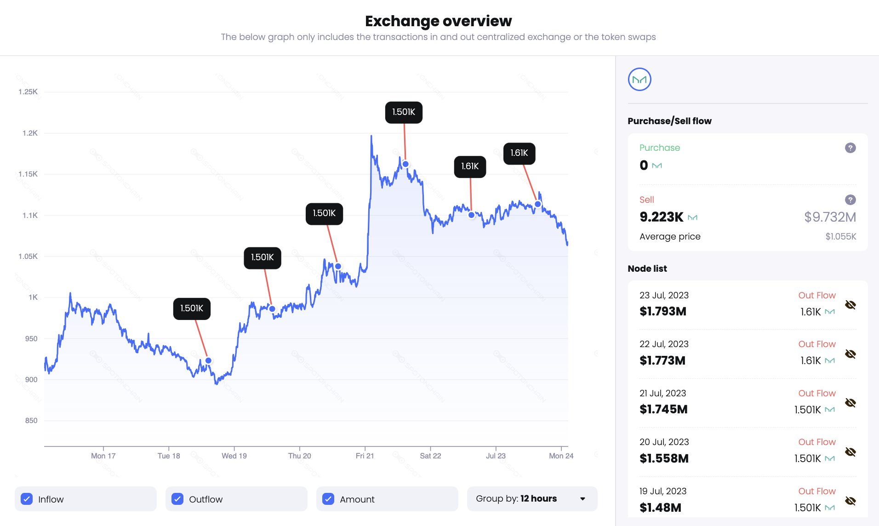879x526 pixels.
Task: Click the Mon 17 axis label
Action: tap(103, 456)
